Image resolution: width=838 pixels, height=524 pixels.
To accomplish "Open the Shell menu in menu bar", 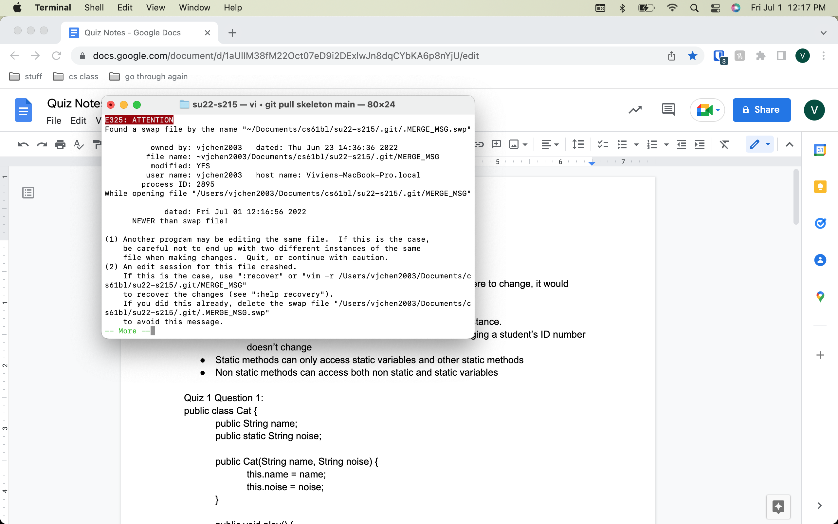I will coord(94,8).
